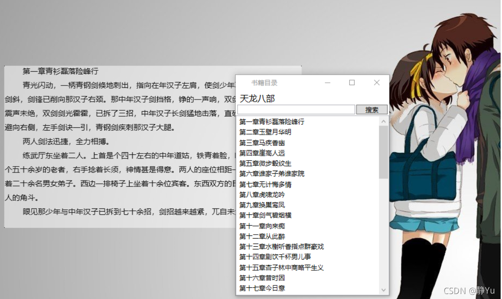
Task: Click the 书籍目录 window title
Action: tap(264, 83)
